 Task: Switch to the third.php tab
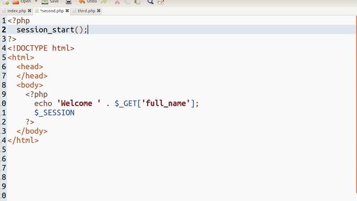coord(86,11)
